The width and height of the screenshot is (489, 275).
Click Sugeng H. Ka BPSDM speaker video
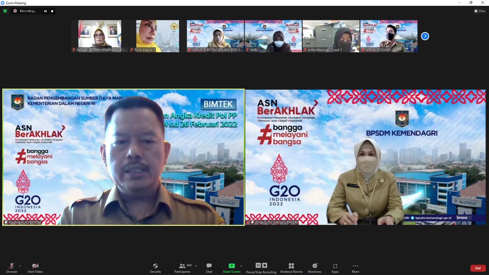click(x=123, y=157)
